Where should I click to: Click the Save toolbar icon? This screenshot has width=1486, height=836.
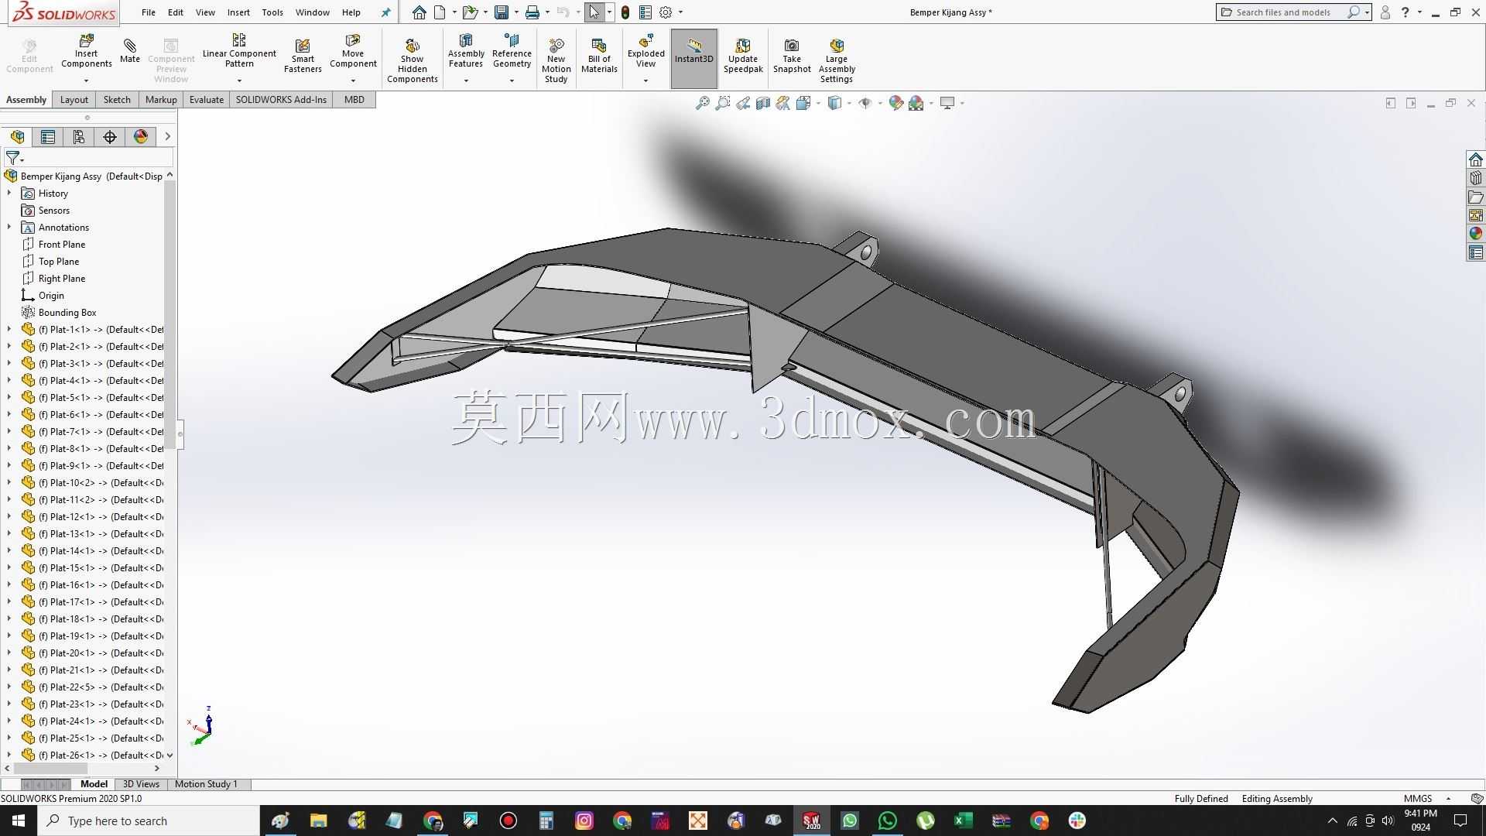click(x=502, y=12)
